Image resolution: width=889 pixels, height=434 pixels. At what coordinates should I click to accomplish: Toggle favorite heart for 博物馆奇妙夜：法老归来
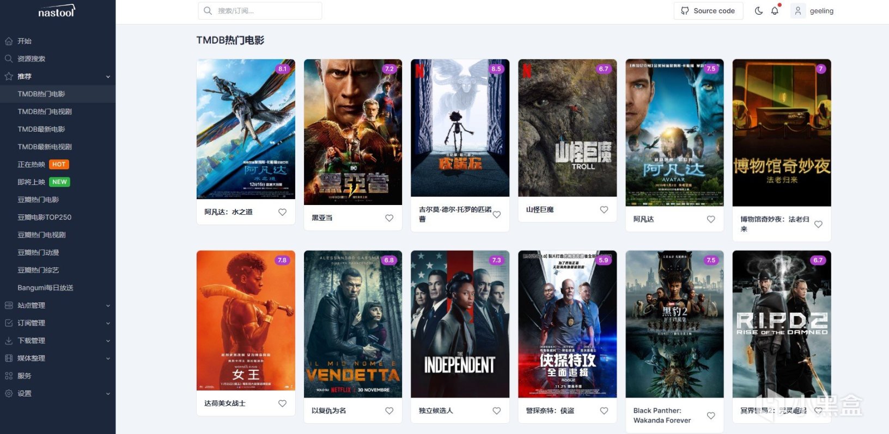pos(818,224)
